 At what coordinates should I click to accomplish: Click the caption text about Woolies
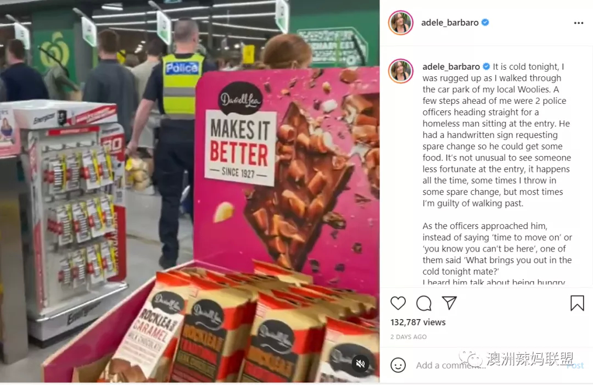[496, 135]
